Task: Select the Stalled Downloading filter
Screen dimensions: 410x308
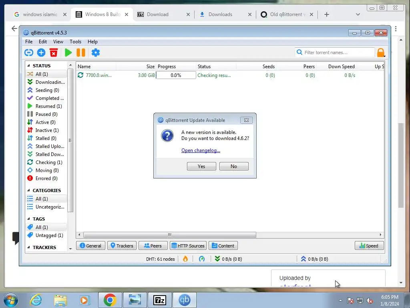Action: [46, 154]
